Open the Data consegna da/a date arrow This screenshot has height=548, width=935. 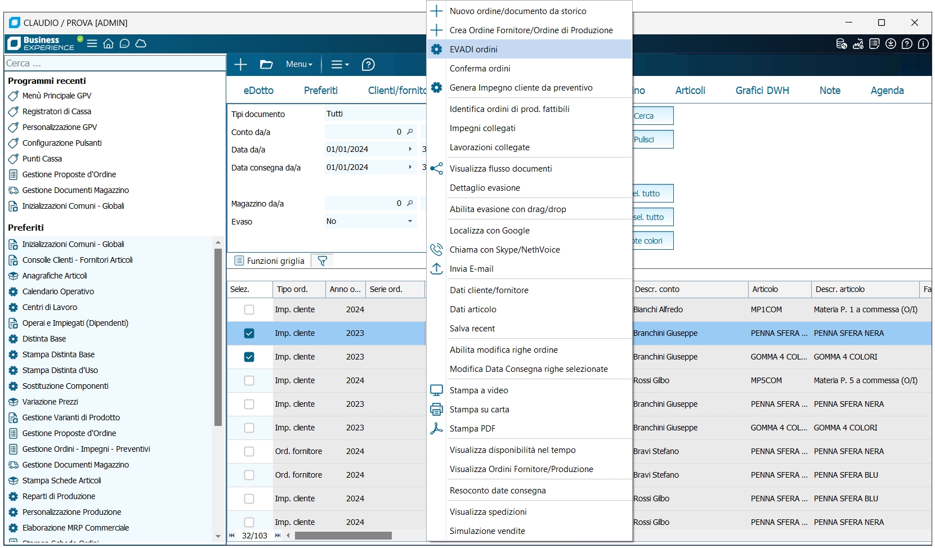click(x=410, y=167)
